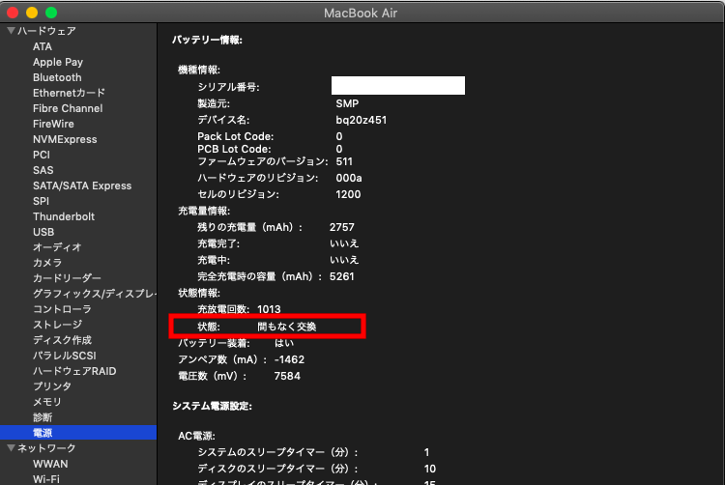Select USB in the sidebar
Image resolution: width=725 pixels, height=485 pixels.
[x=43, y=232]
